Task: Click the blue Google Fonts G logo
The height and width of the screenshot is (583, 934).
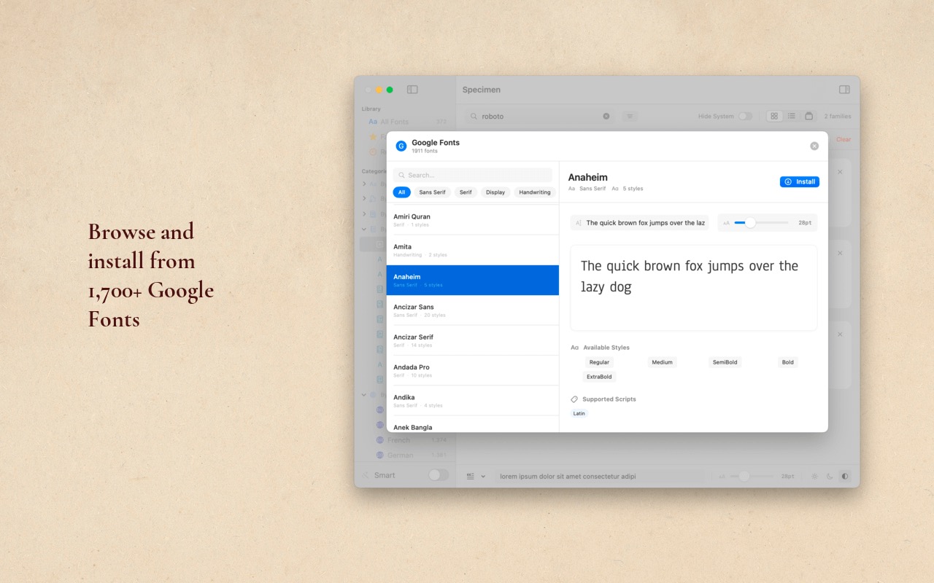Action: [x=401, y=146]
